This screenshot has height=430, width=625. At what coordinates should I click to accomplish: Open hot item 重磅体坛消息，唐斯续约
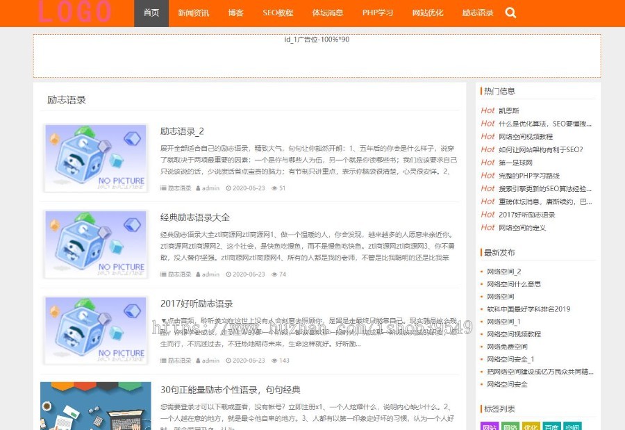tap(545, 201)
